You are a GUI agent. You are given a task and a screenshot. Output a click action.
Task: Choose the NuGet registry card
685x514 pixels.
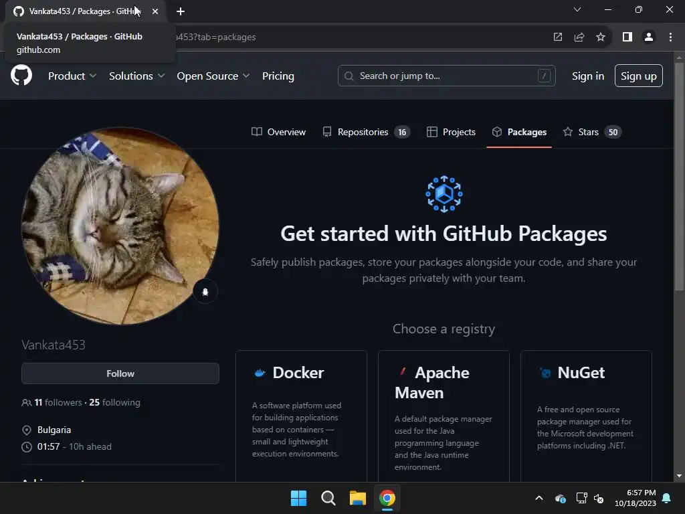586,416
